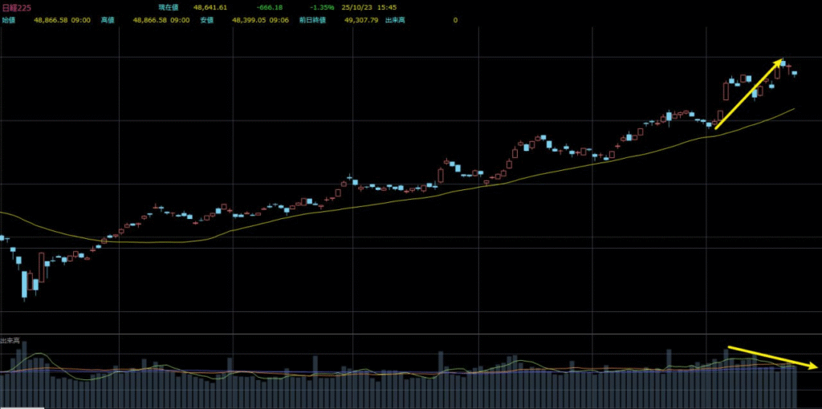Click the long blue candle at the chart low

(x=25, y=284)
